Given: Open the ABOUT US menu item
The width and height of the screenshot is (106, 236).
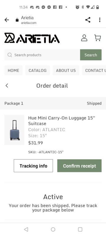Looking at the screenshot, I should (66, 71).
